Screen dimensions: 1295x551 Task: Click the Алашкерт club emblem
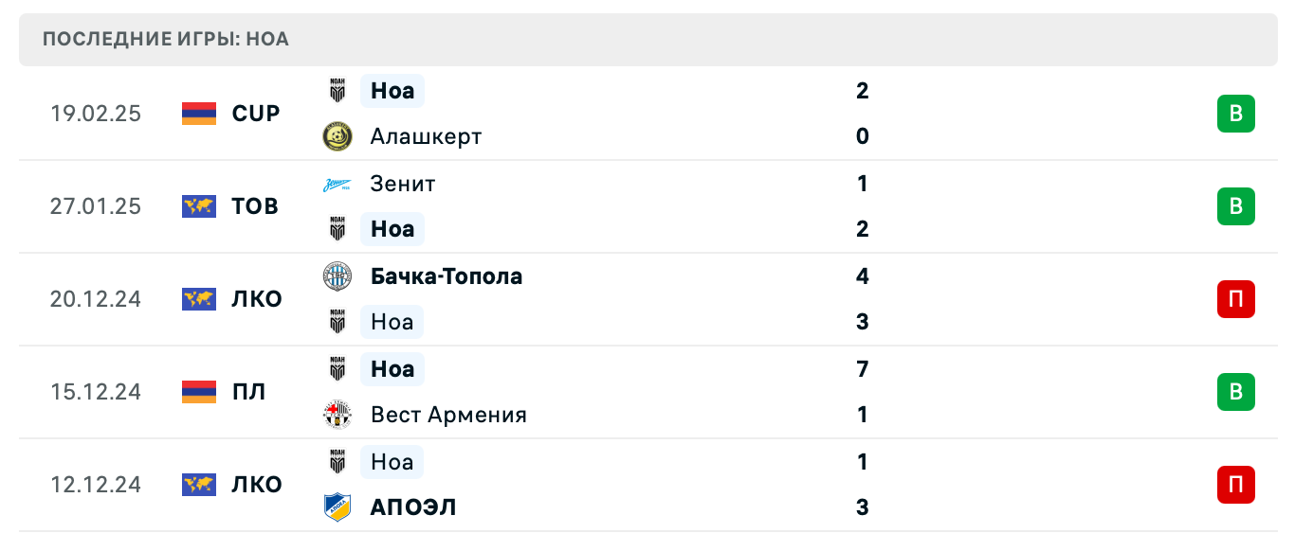(x=338, y=135)
